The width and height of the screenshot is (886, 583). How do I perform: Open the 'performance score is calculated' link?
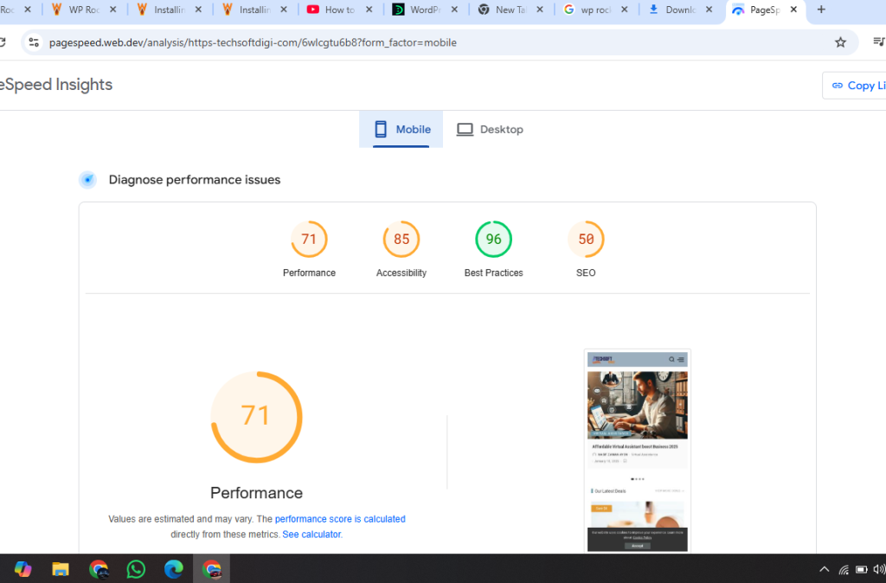tap(340, 519)
